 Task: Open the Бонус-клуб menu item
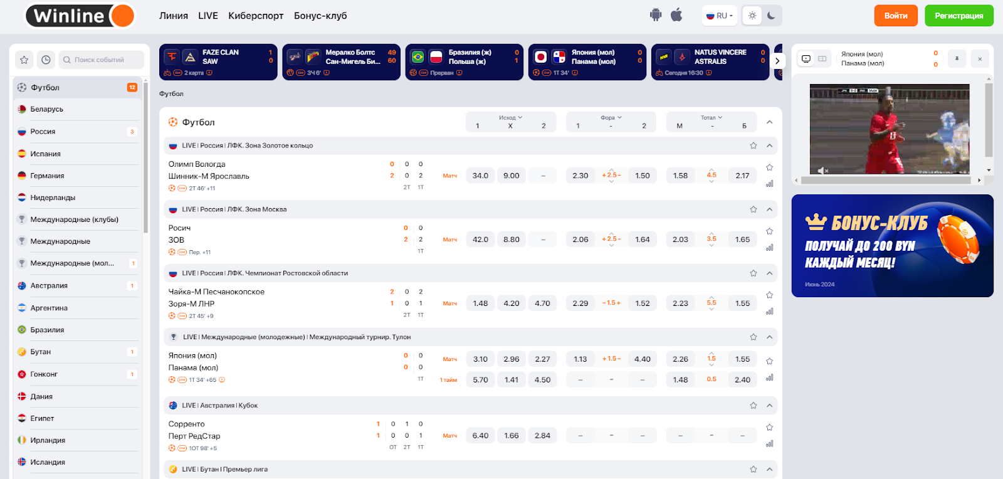(x=320, y=16)
